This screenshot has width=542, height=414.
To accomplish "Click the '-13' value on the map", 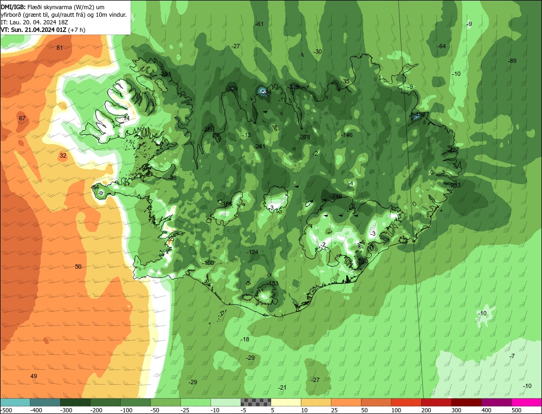I will pos(247,135).
